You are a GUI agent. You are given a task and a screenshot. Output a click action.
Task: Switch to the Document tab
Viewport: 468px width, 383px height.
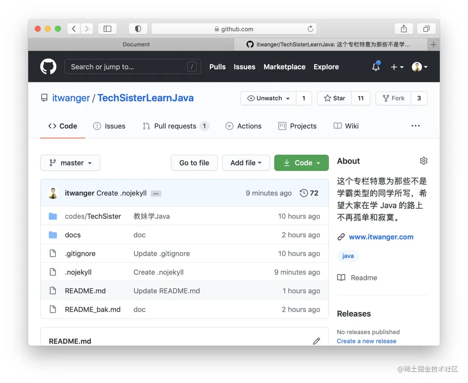pos(136,45)
